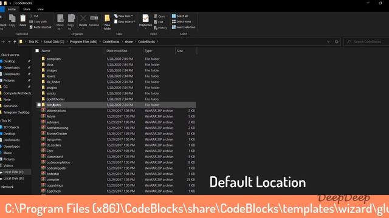Click the Edit ribbon item
The image size is (389, 218).
[x=158, y=22]
